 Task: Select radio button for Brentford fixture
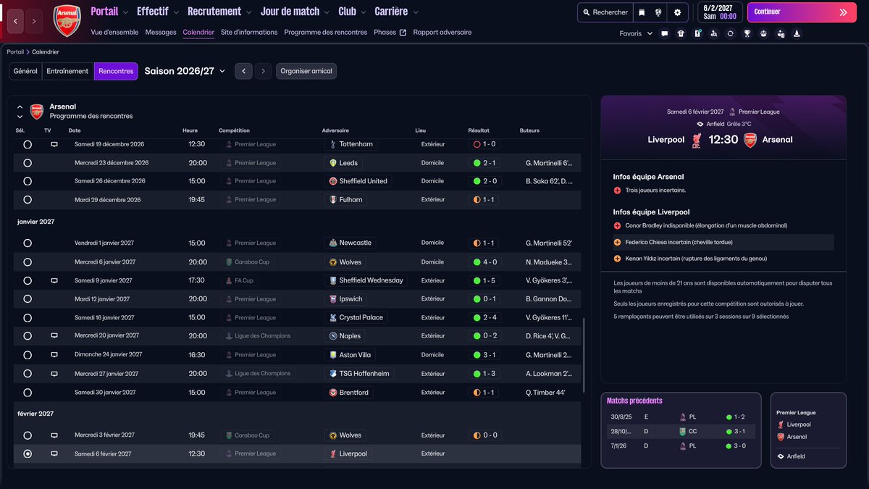tap(28, 393)
